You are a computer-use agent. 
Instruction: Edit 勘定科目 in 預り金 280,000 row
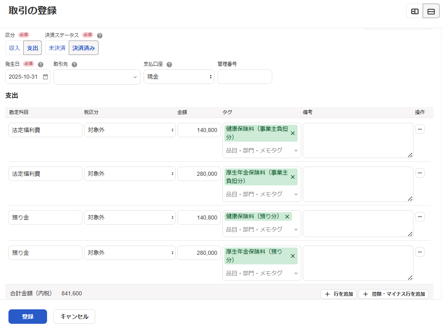click(x=45, y=253)
